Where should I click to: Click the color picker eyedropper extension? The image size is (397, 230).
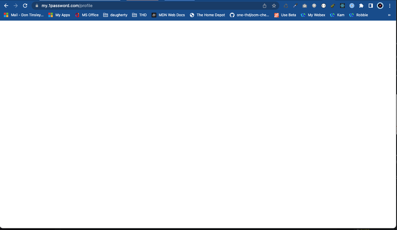[295, 6]
